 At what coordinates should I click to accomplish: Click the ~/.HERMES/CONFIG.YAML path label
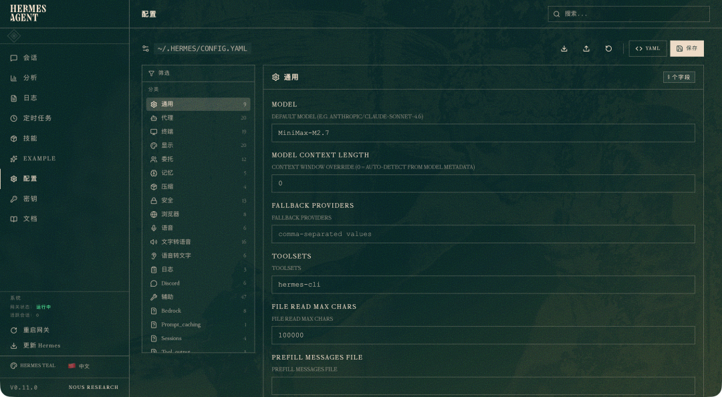(x=202, y=48)
